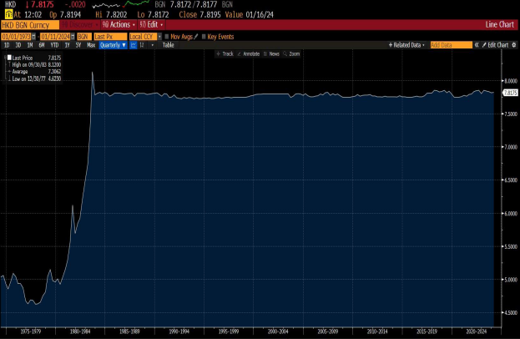
Task: Open the Quarterly periodicity dropdown
Action: (112, 45)
